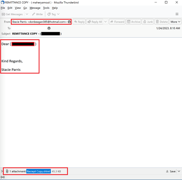Expand the attachment pane chevron
This screenshot has height=180, width=182.
2,171
